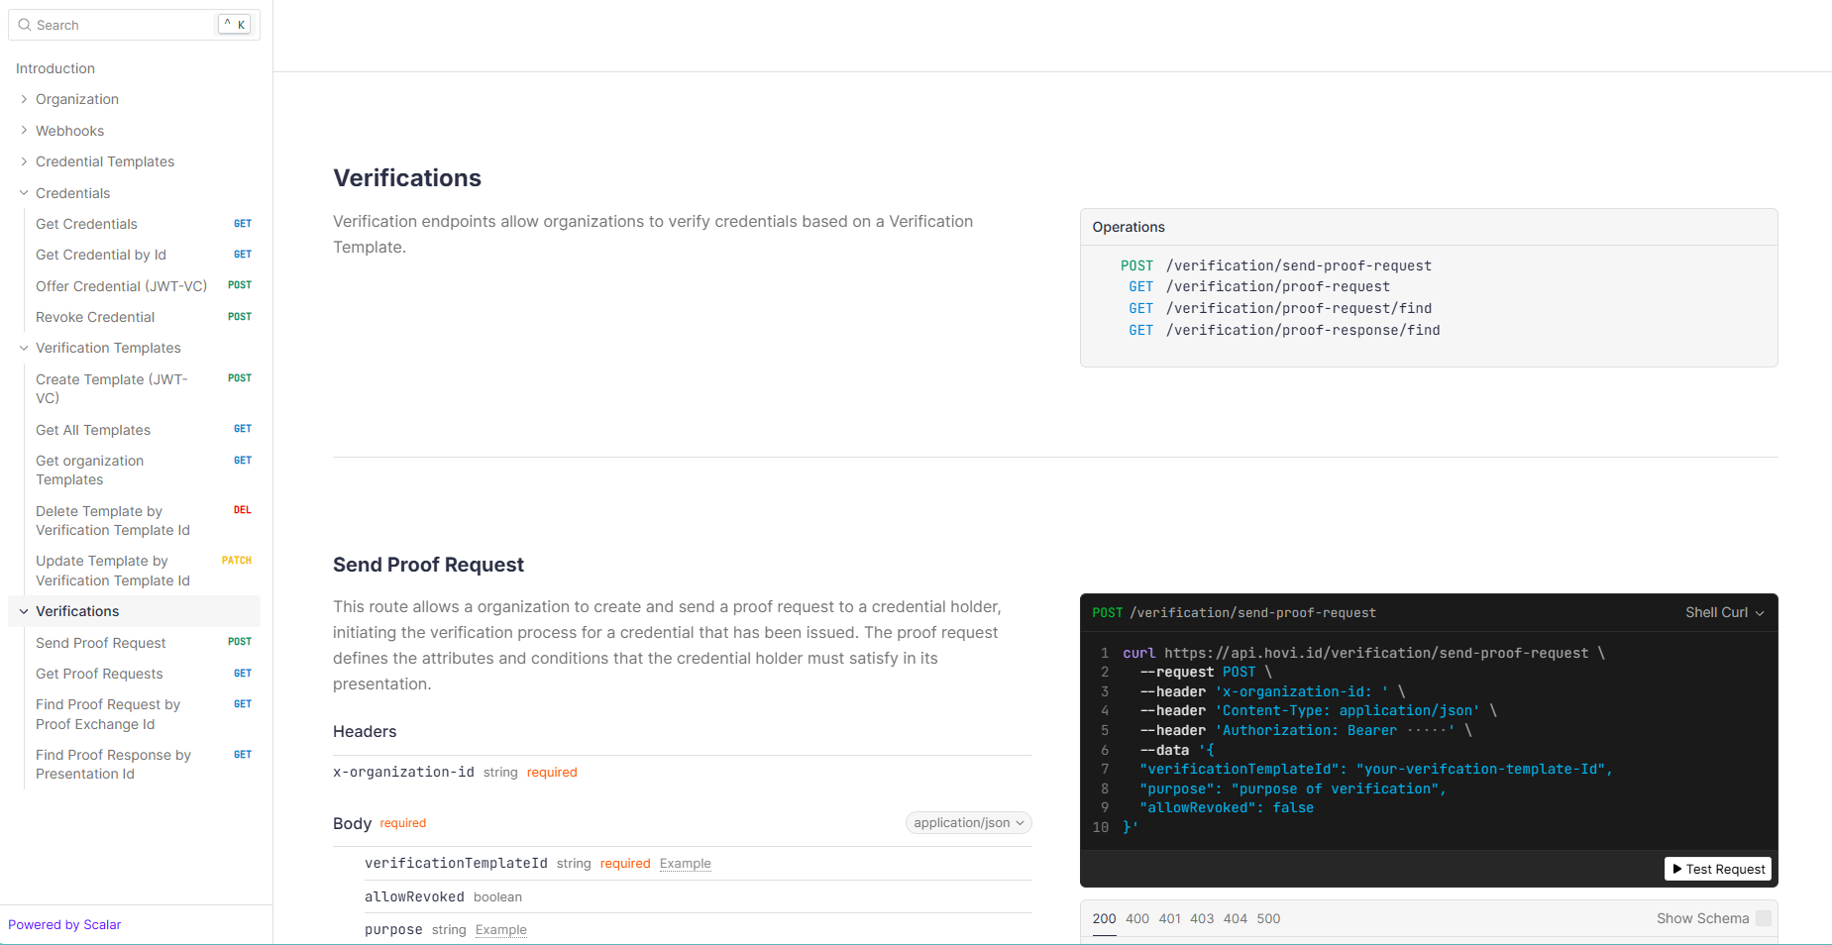This screenshot has height=945, width=1832.
Task: Expand Credential Templates in sidebar
Action: [104, 161]
